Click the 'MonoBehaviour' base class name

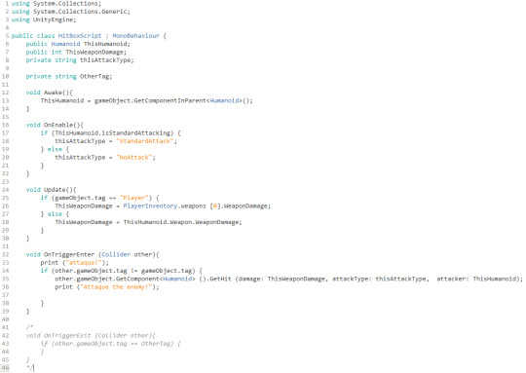pyautogui.click(x=135, y=36)
